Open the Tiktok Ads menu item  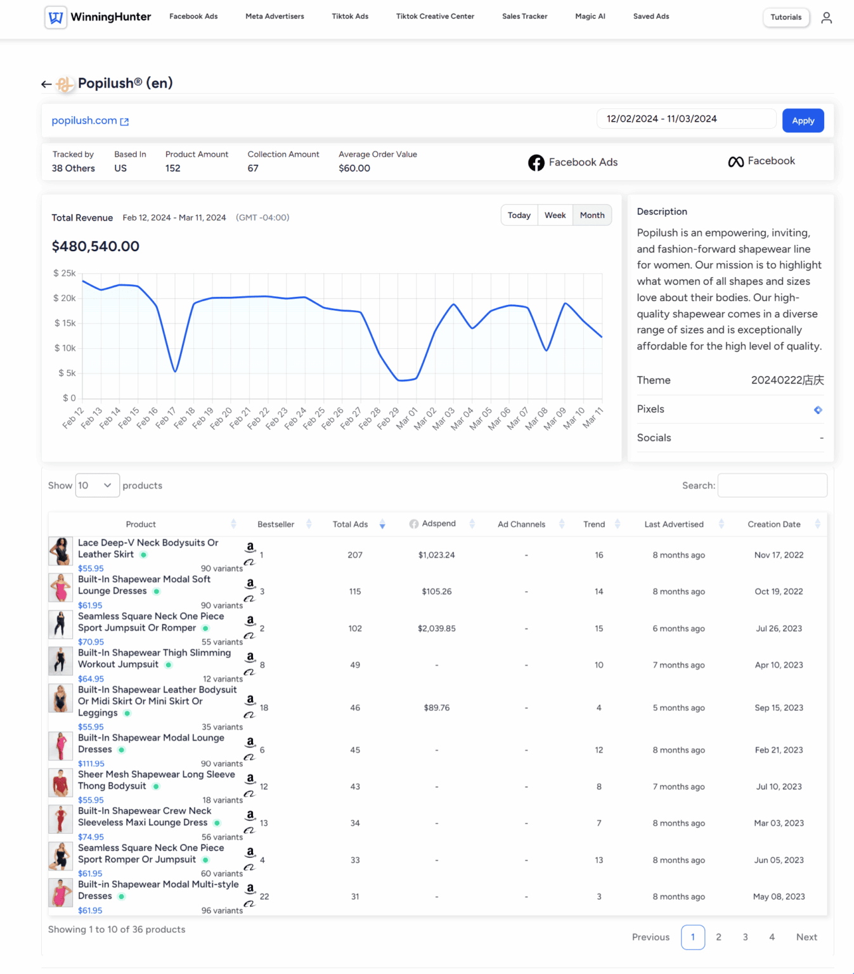click(x=350, y=16)
